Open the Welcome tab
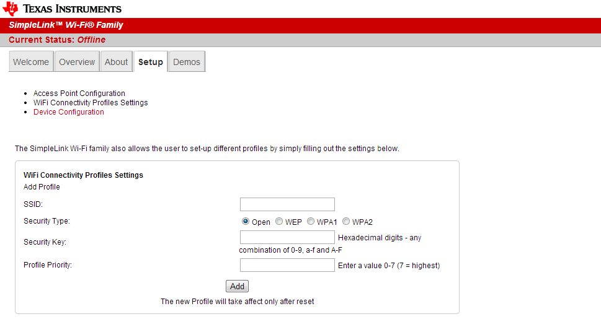601x327 pixels. coord(31,62)
